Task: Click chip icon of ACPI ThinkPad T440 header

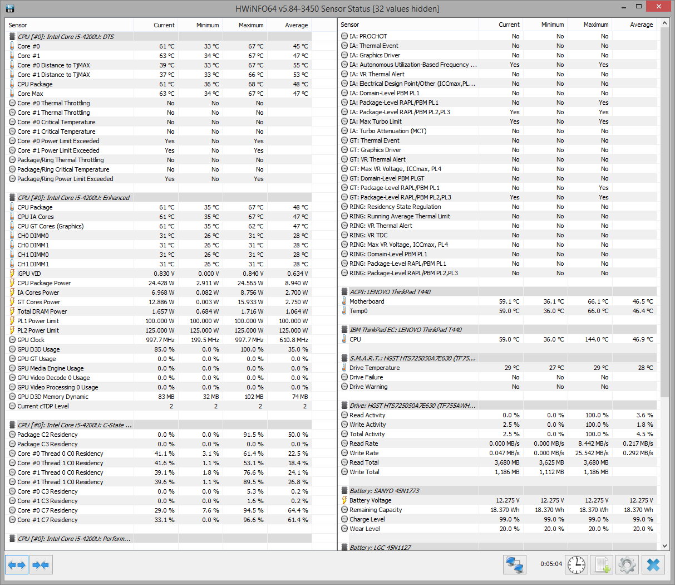Action: click(x=344, y=292)
